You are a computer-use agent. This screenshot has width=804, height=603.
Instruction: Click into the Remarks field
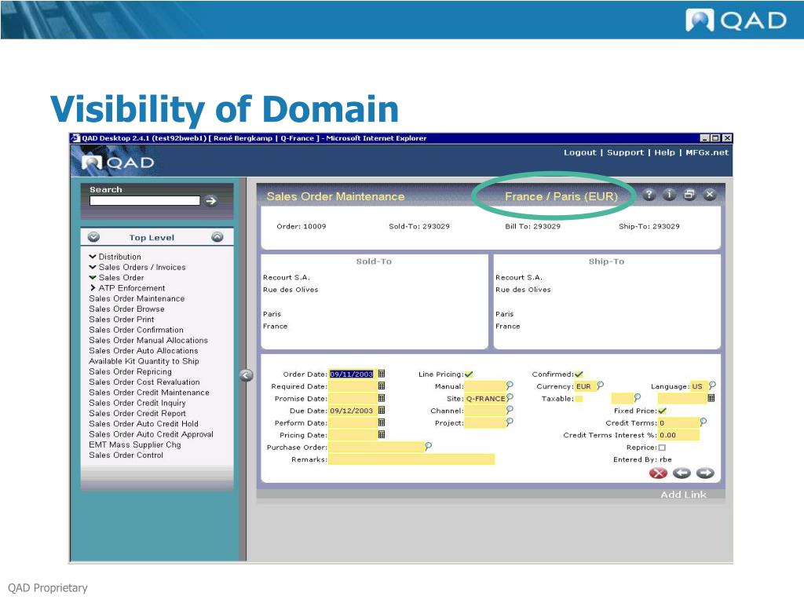click(411, 459)
